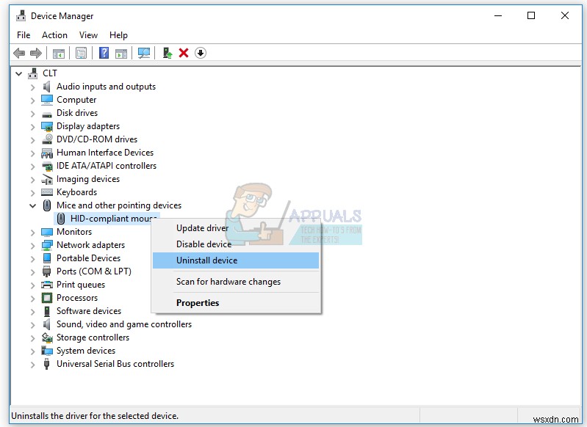The image size is (587, 427).
Task: Expand the Network adapters chevron
Action: pyautogui.click(x=32, y=246)
